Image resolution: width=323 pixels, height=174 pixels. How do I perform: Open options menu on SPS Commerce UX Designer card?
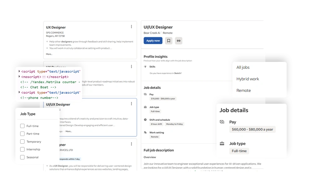tap(132, 27)
